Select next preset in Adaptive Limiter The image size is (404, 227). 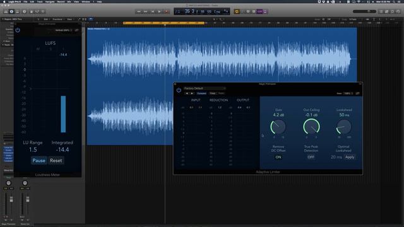(x=192, y=93)
